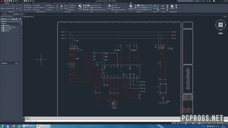The height and width of the screenshot is (128, 228).
Task: Expand the Слои panel flyout
Action: pos(92,12)
